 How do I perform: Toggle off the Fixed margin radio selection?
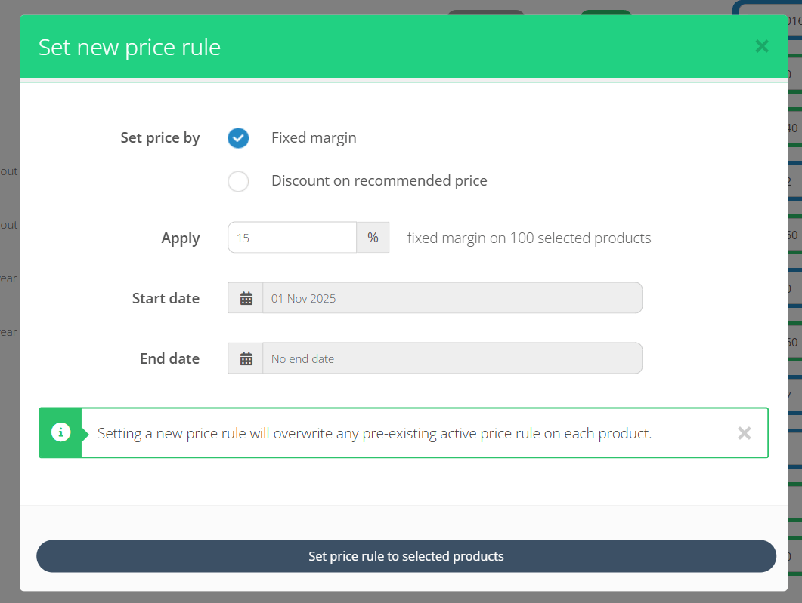[x=238, y=138]
